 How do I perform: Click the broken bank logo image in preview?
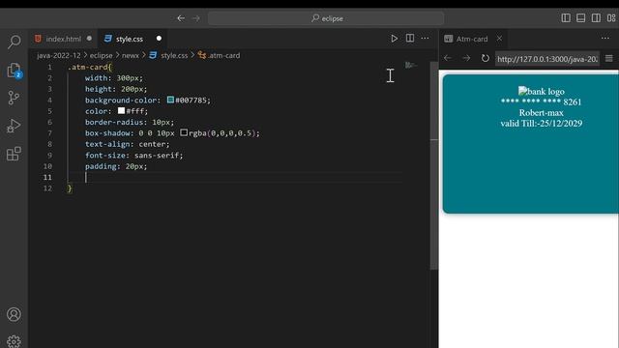pos(542,92)
